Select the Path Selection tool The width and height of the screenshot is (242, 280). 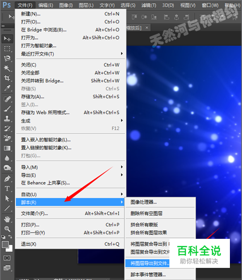click(x=7, y=199)
